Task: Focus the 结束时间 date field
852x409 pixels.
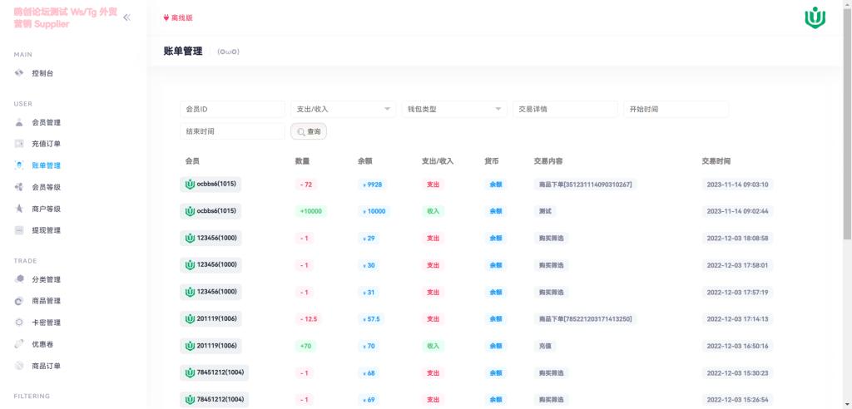Action: coord(232,131)
